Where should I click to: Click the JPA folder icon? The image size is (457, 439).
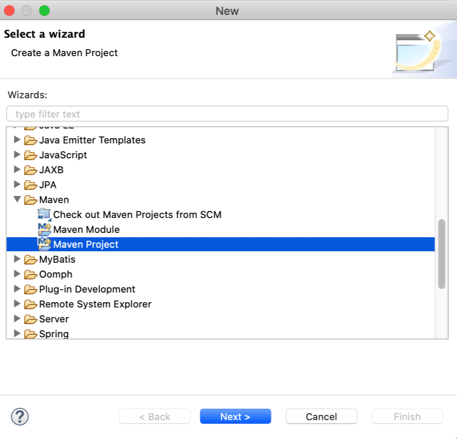(31, 185)
